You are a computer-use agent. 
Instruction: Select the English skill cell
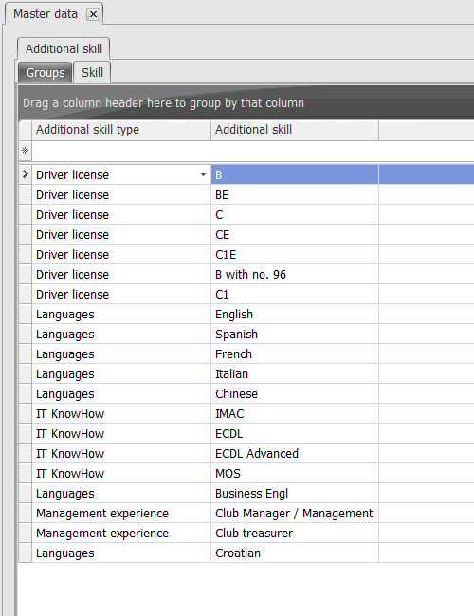coord(295,315)
